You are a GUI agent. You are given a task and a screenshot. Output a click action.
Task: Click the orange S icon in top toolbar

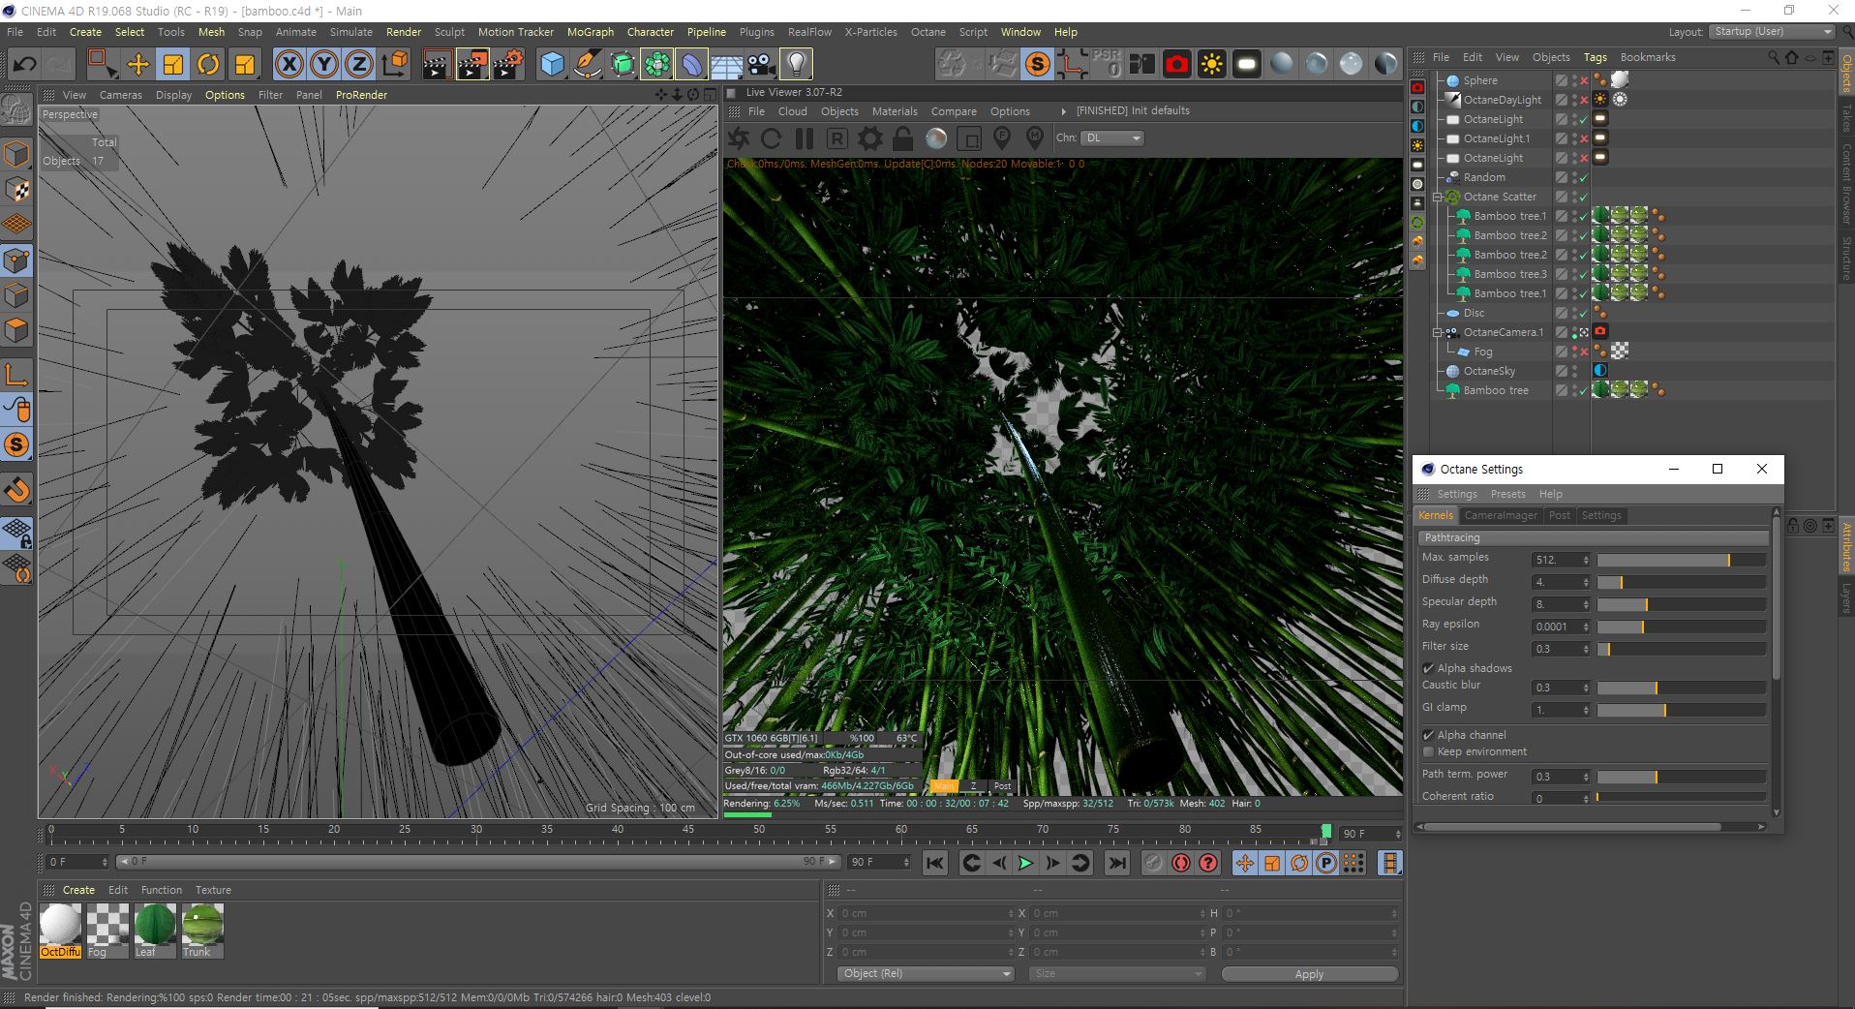pos(1038,65)
